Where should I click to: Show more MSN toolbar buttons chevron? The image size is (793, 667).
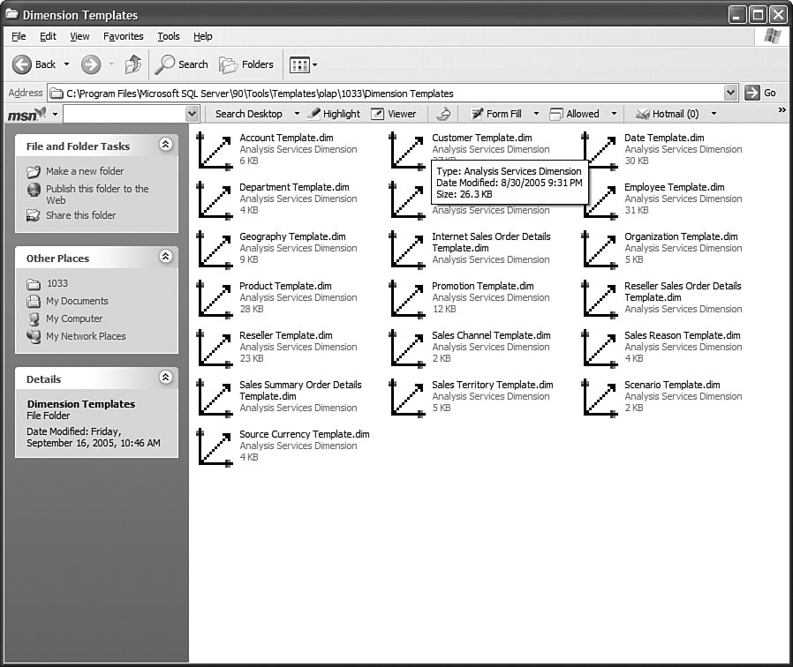point(782,109)
